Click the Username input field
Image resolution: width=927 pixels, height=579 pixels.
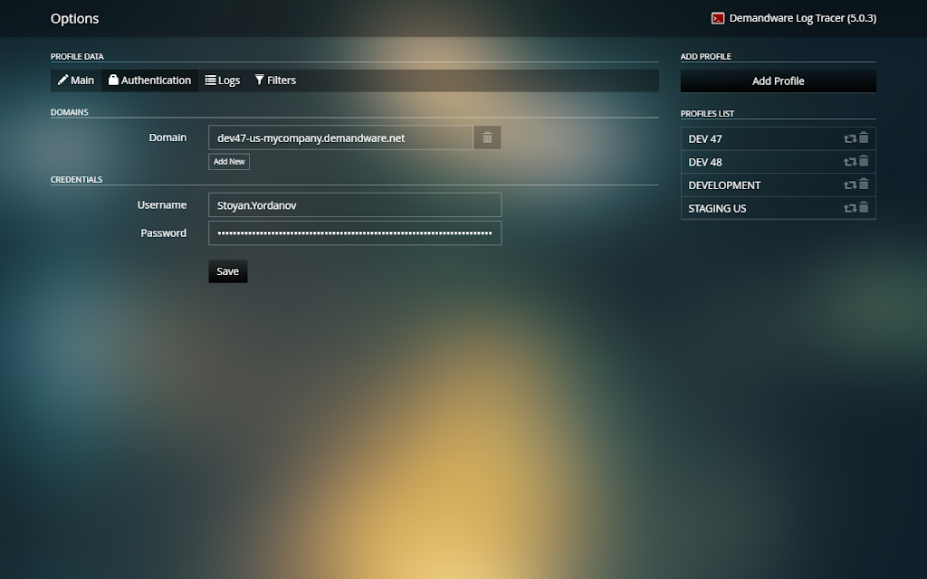355,205
